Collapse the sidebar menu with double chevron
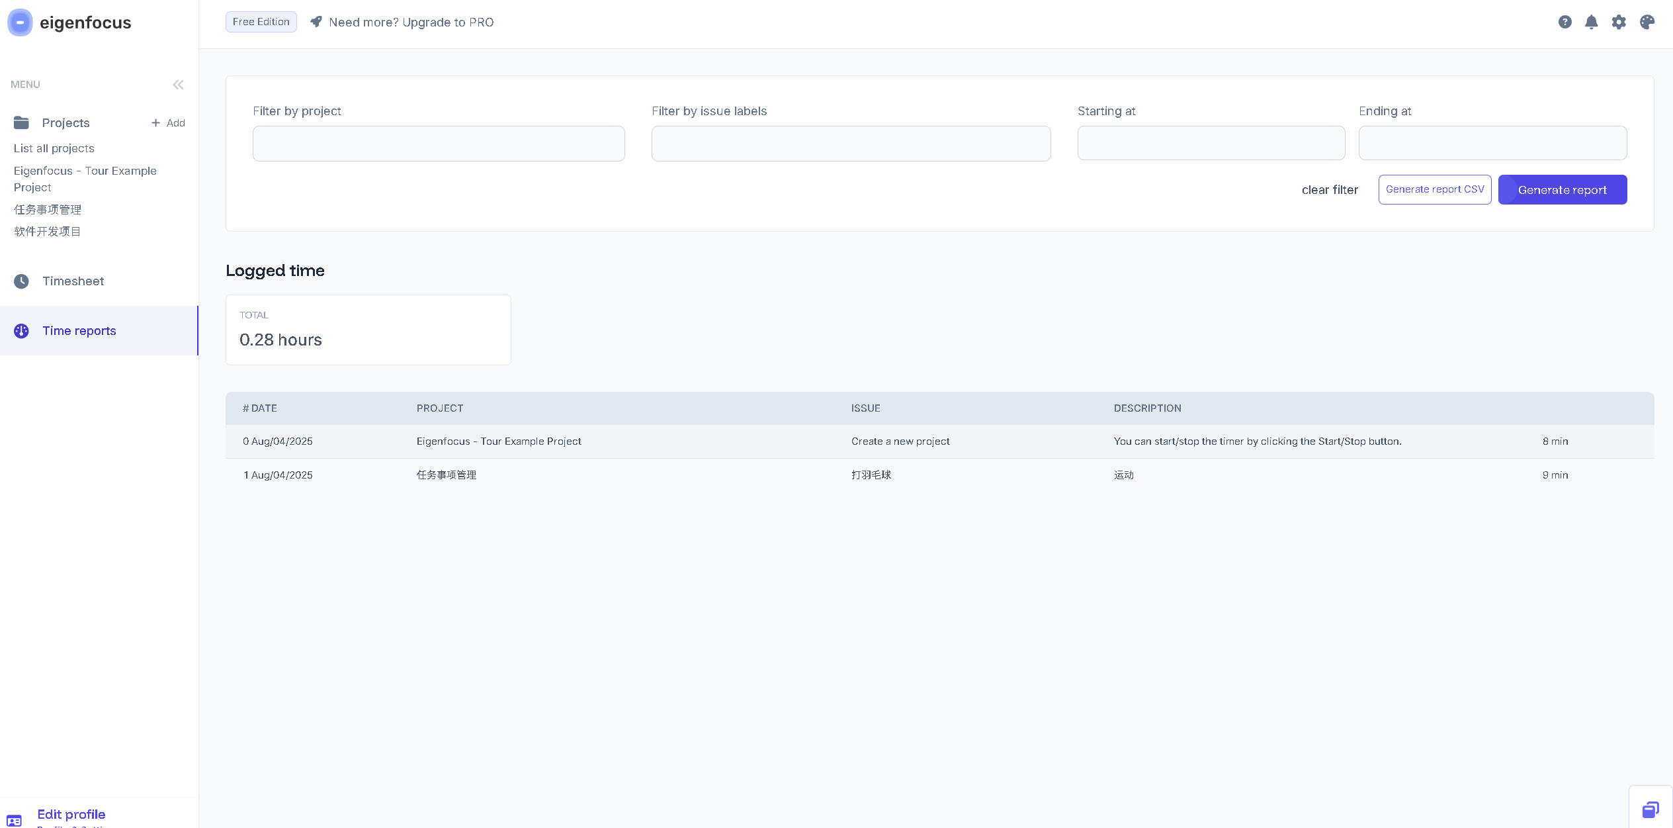This screenshot has height=828, width=1673. pyautogui.click(x=178, y=85)
